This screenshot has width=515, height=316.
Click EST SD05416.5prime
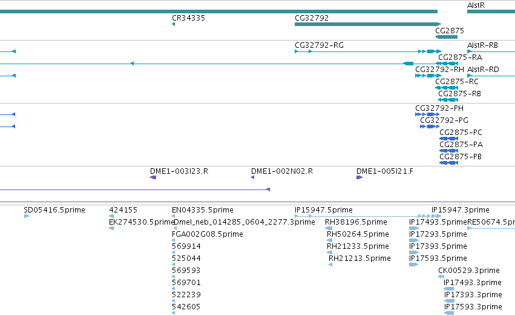point(54,210)
